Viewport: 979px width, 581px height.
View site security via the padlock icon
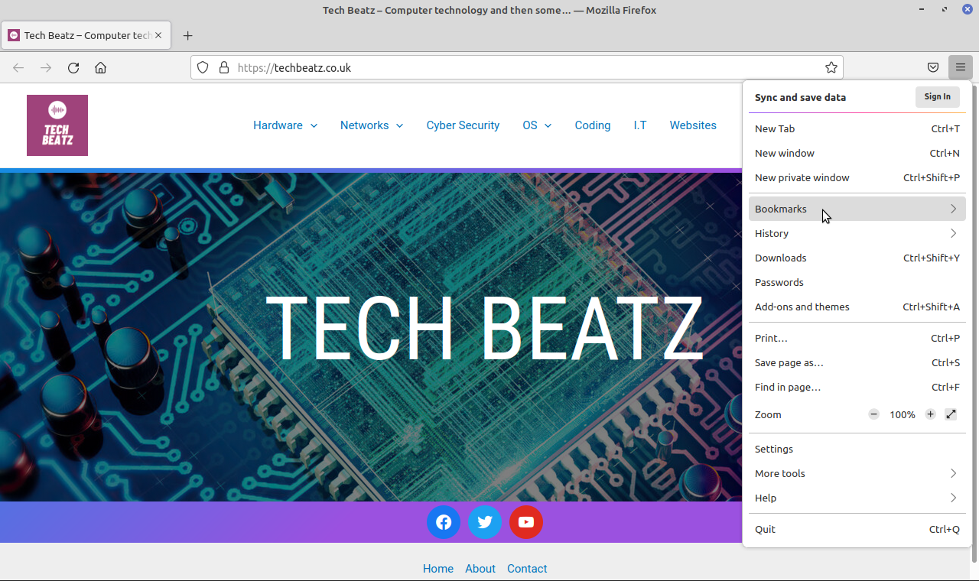pos(224,67)
